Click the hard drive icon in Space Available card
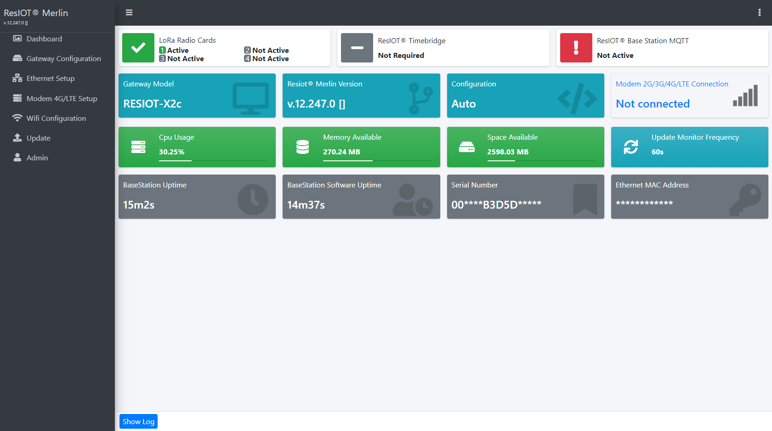Viewport: 772px width, 431px height. tap(467, 147)
